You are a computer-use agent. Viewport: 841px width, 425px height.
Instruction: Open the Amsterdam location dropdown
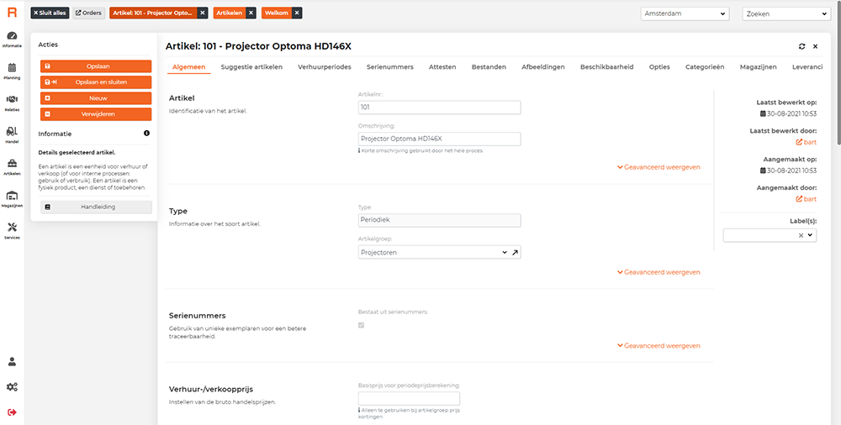(685, 14)
